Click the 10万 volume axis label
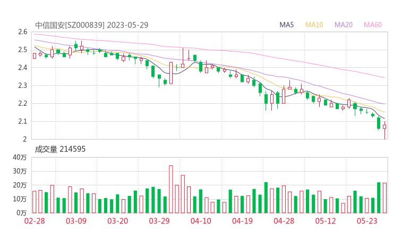Screen dimensions: 393x233 pyautogui.click(x=20, y=199)
